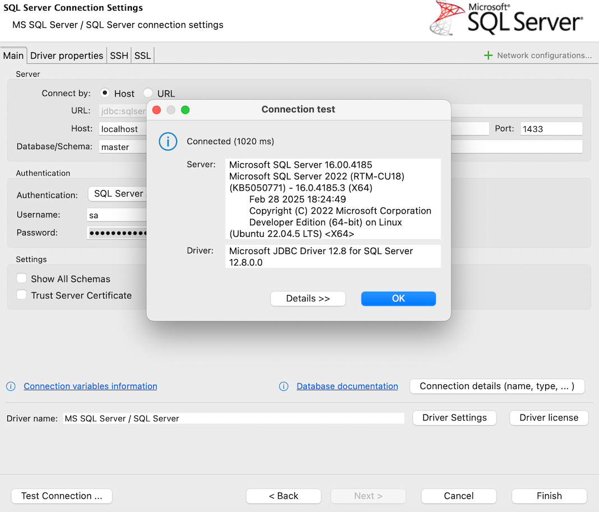Click the Port input field

tap(551, 129)
